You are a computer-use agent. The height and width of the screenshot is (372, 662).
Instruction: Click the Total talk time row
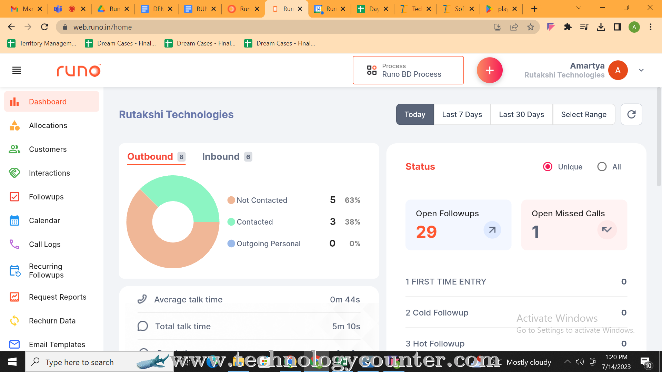coord(249,327)
